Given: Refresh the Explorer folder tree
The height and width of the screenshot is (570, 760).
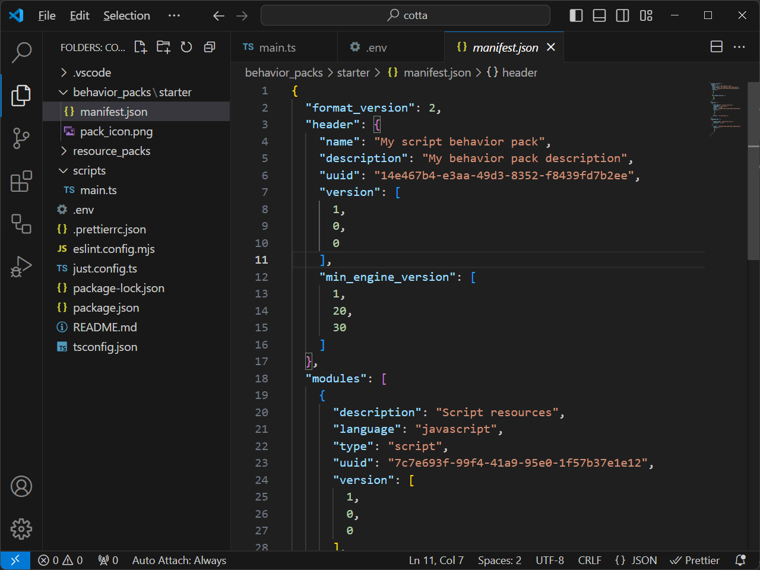Looking at the screenshot, I should point(186,47).
